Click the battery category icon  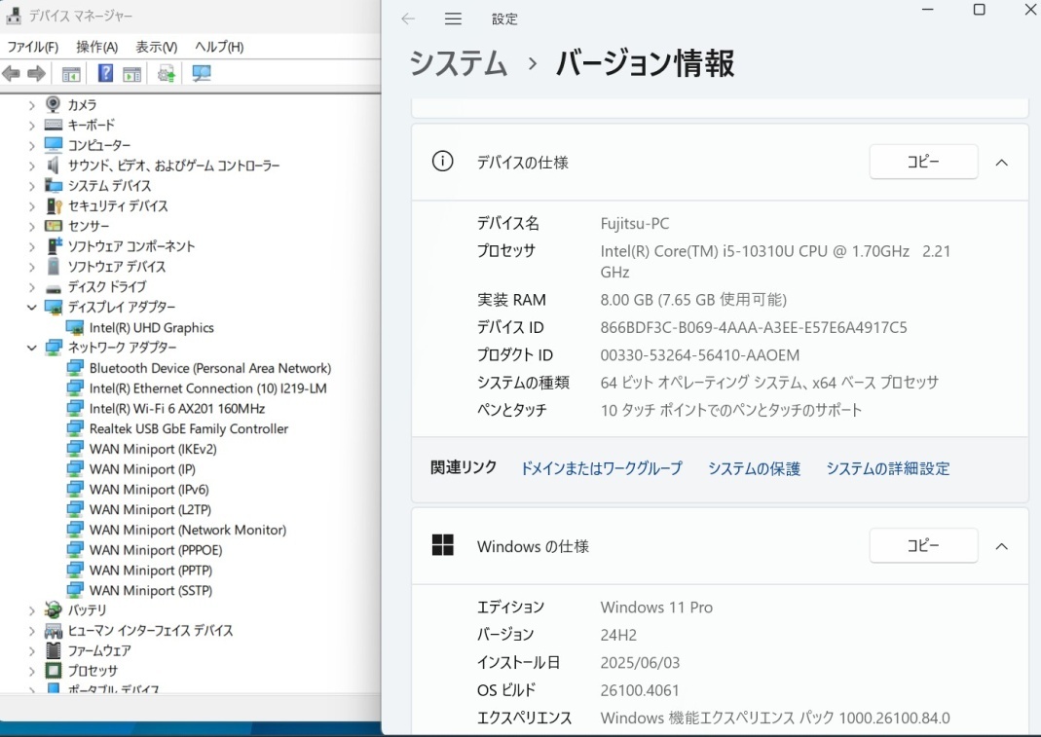click(x=54, y=609)
